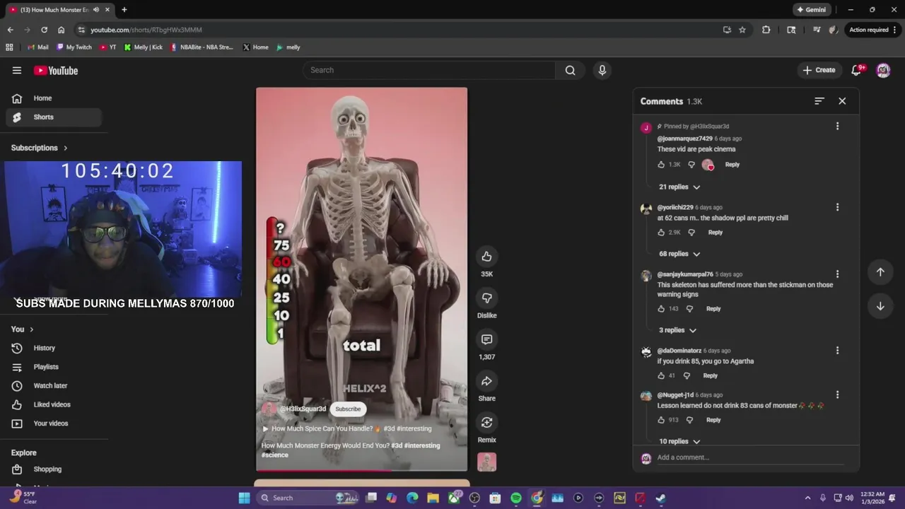905x509 pixels.
Task: Show hidden system tray icons chevron
Action: [808, 498]
